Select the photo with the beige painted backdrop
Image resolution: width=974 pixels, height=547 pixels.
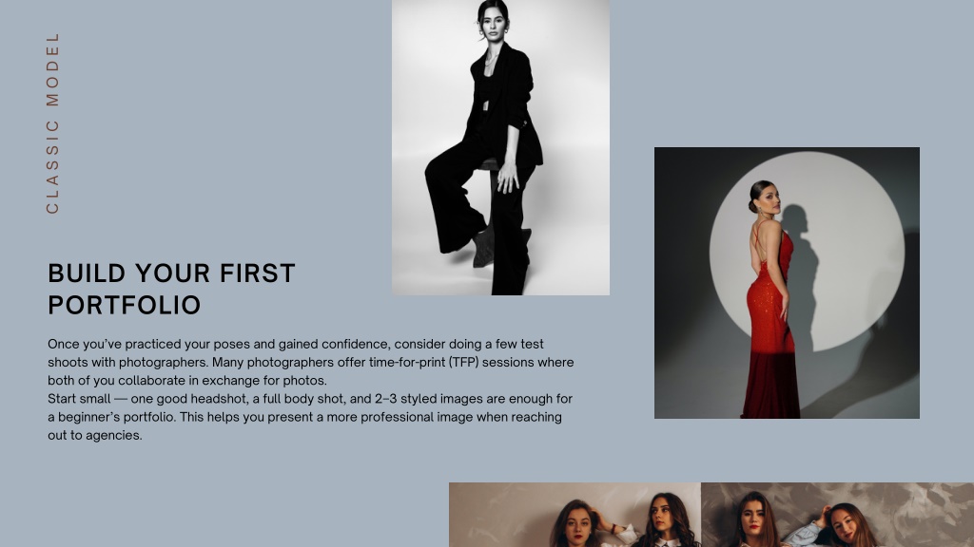(x=575, y=515)
